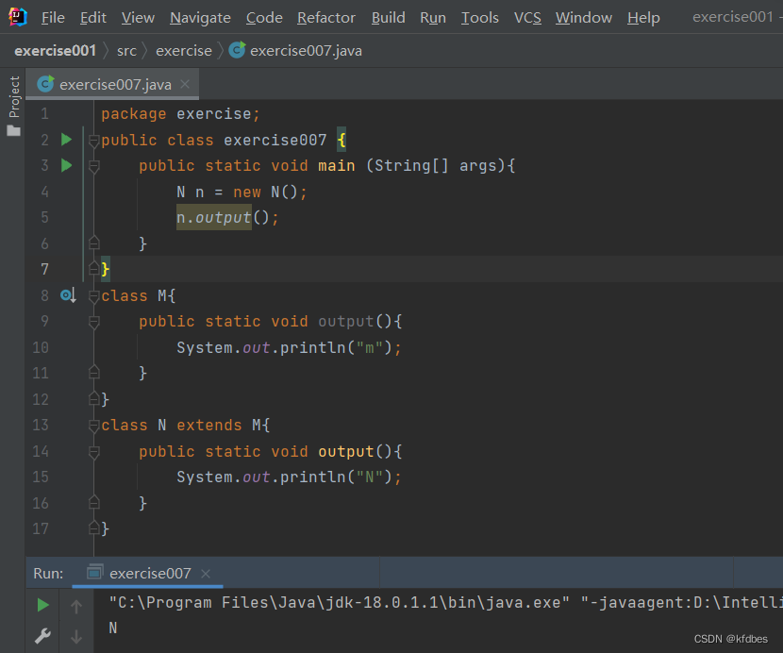The height and width of the screenshot is (653, 783).
Task: Click the run gutter icon beside main method
Action: [x=66, y=165]
